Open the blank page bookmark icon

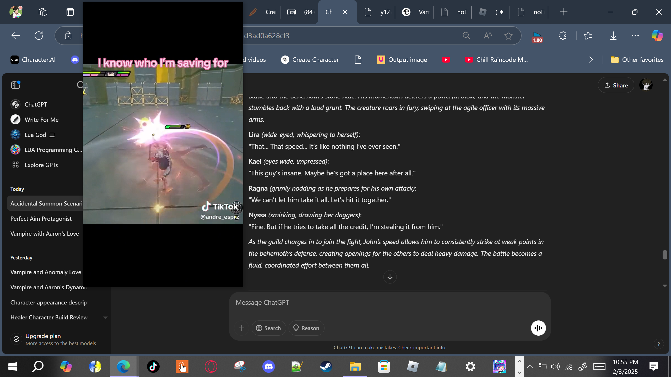coord(358,60)
